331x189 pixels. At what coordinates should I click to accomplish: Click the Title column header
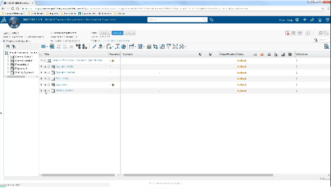pos(47,54)
